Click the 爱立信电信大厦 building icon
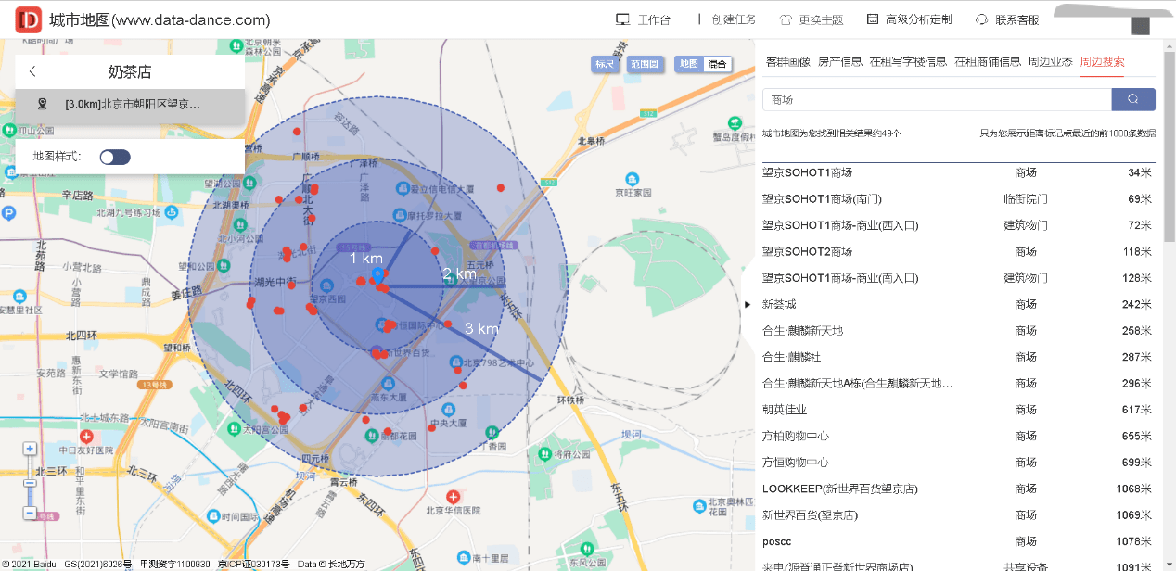 [x=402, y=188]
